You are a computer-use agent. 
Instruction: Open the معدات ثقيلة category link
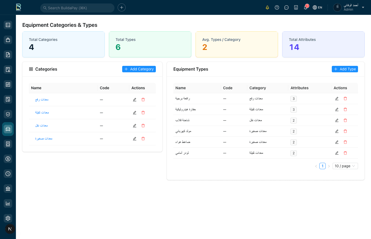coord(42,113)
